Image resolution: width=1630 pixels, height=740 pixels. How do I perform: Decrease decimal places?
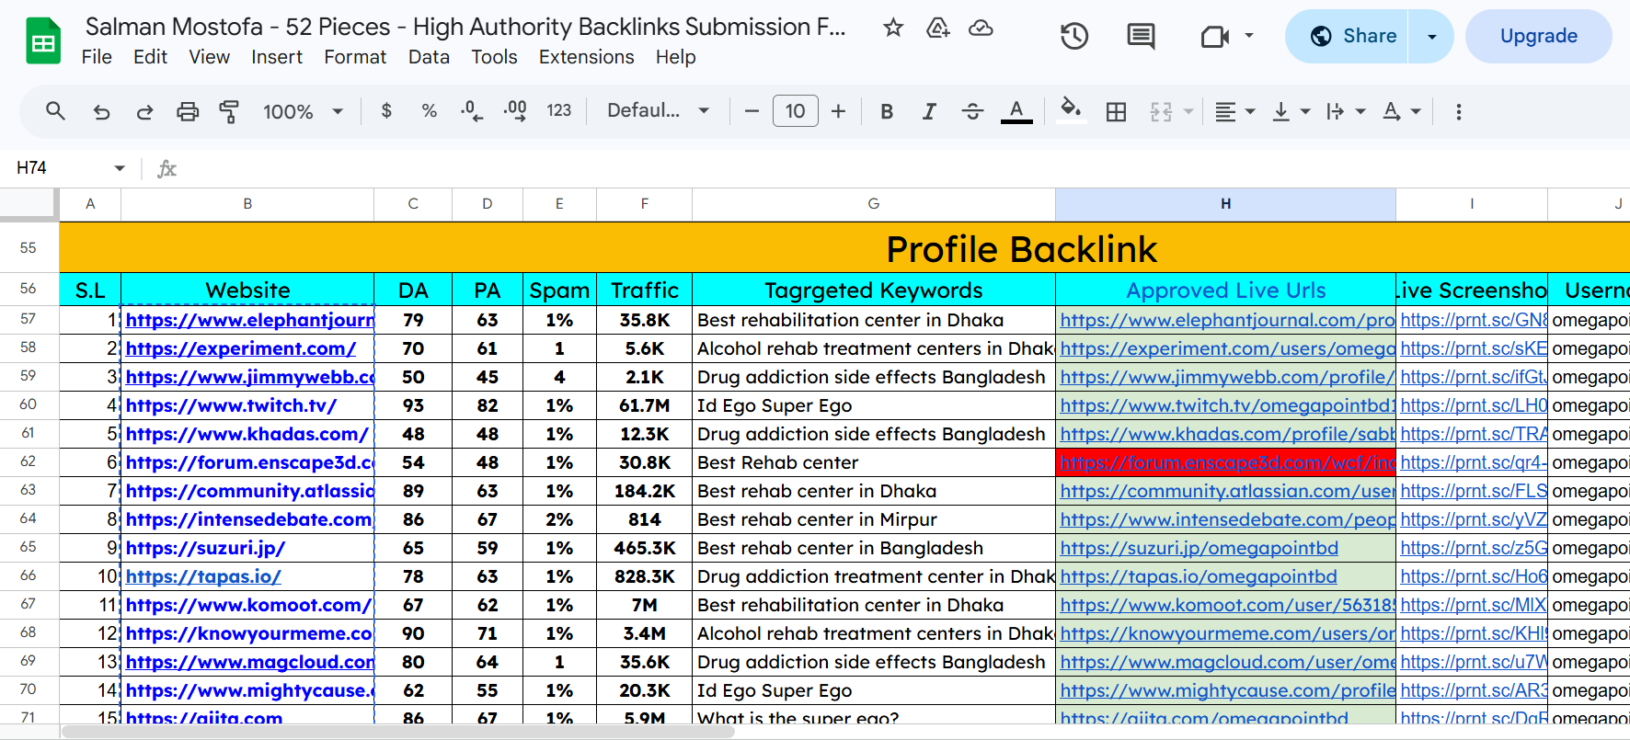pyautogui.click(x=472, y=111)
